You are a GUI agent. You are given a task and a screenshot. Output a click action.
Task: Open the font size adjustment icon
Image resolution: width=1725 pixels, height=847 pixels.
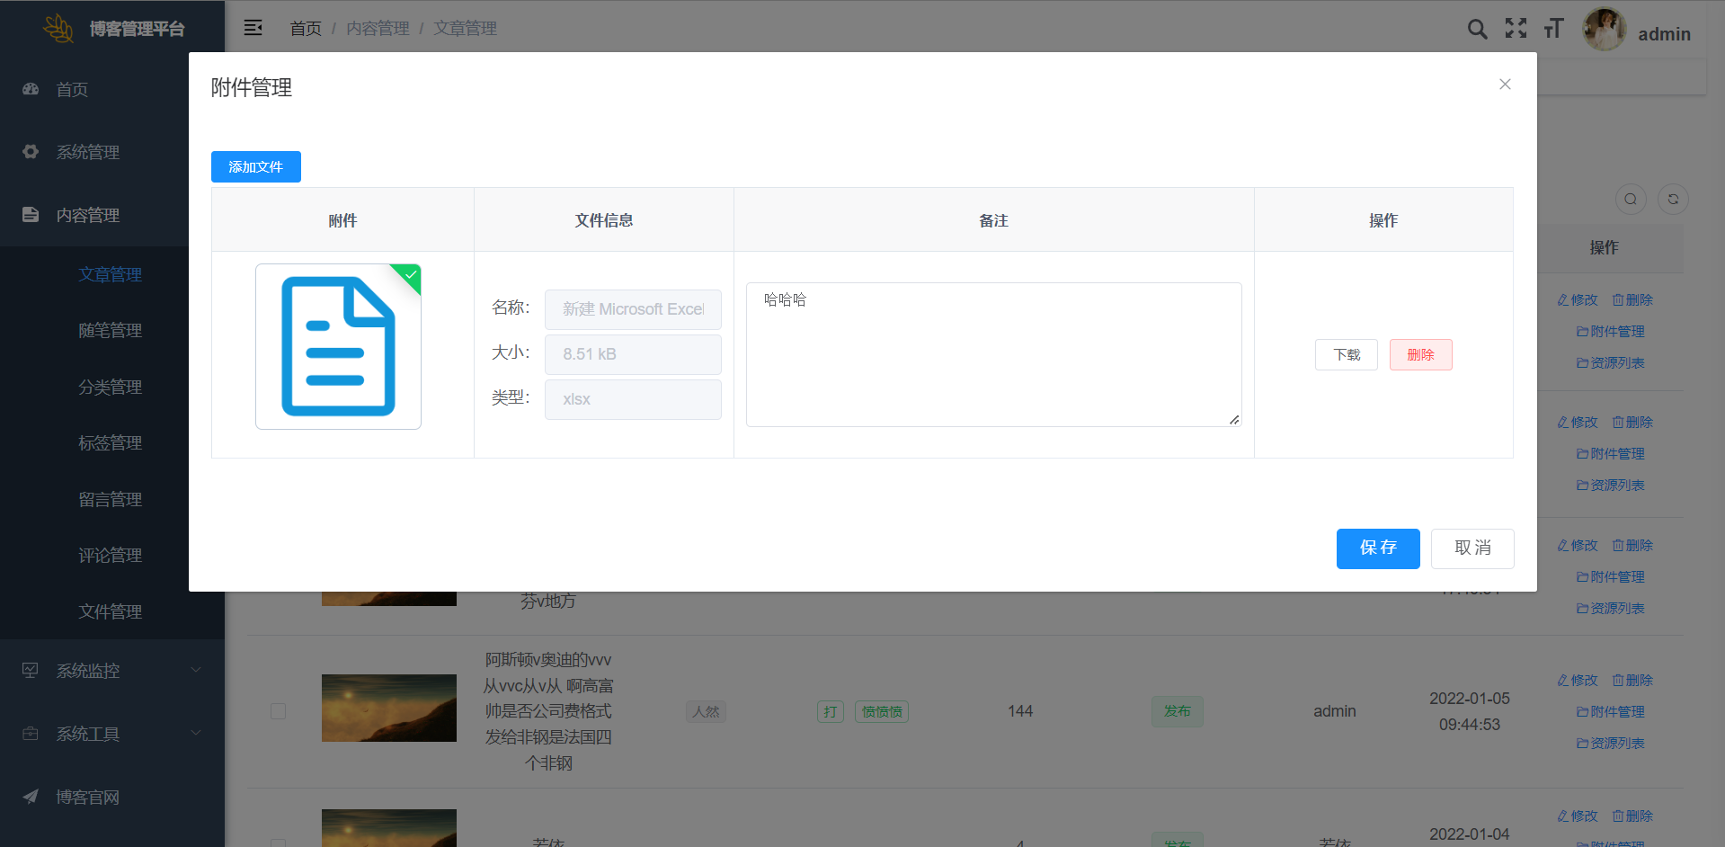1554,29
